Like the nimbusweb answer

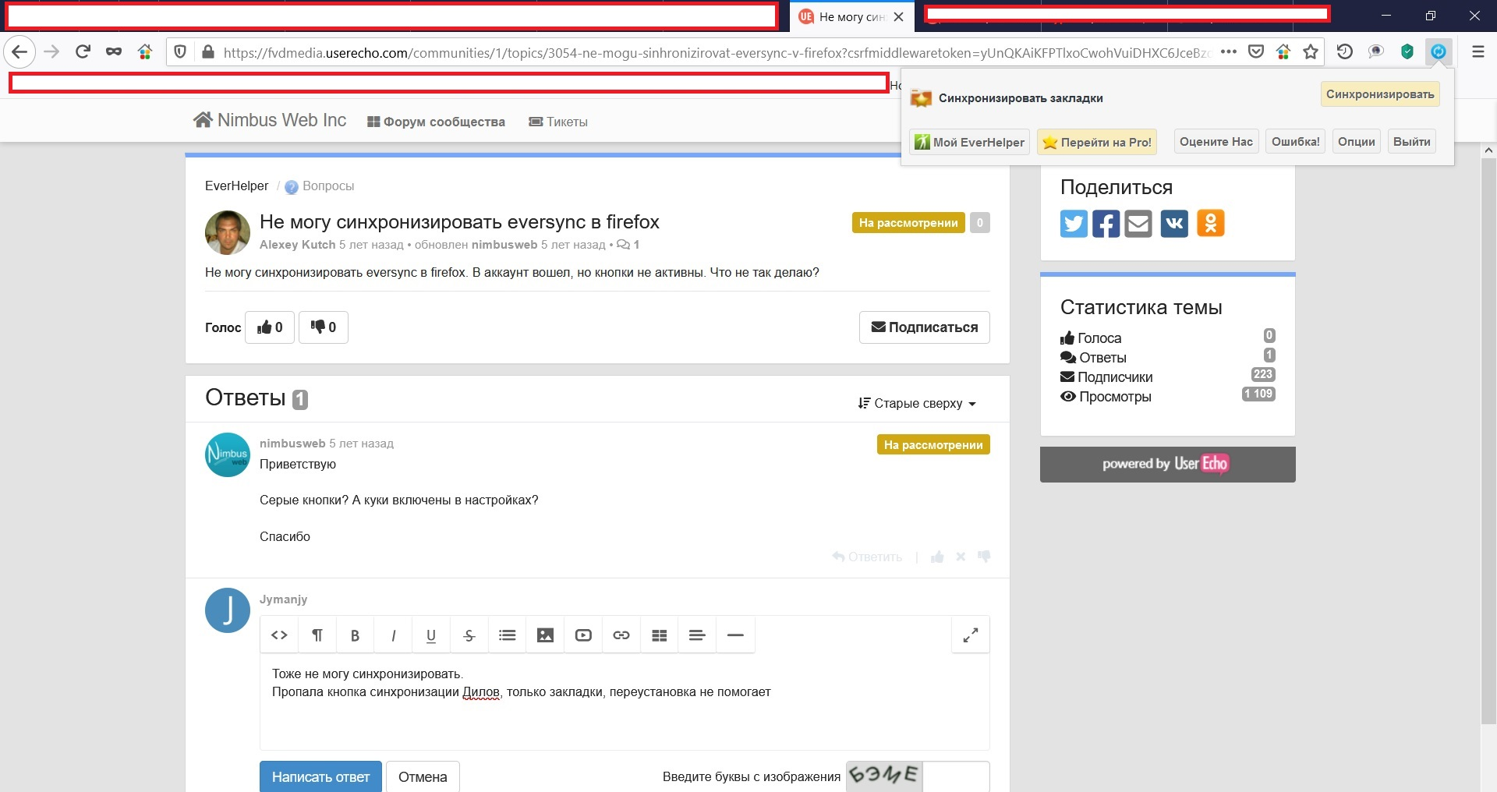point(937,557)
